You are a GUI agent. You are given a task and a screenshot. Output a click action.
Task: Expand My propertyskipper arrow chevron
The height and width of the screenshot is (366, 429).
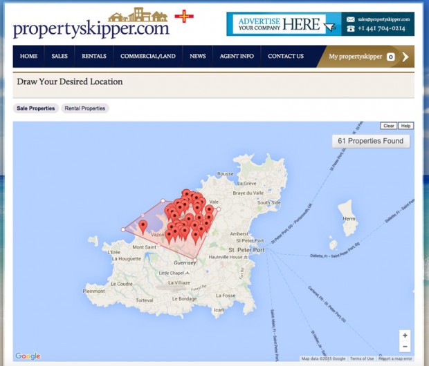(405, 57)
